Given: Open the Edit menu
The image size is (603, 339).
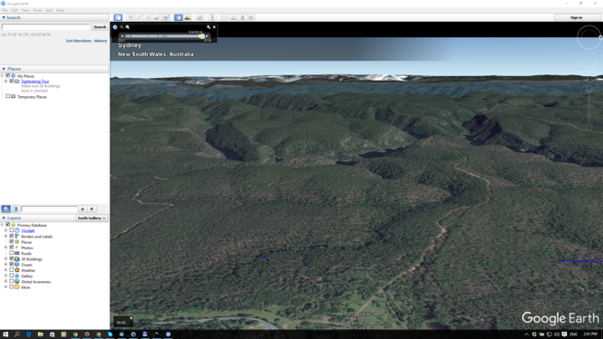Looking at the screenshot, I should point(15,10).
